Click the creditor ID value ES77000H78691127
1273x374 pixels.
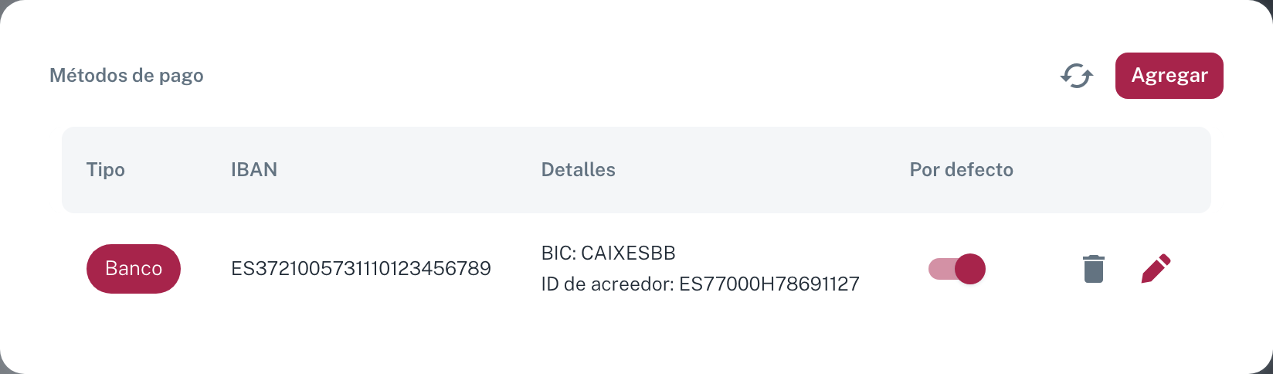pos(769,284)
